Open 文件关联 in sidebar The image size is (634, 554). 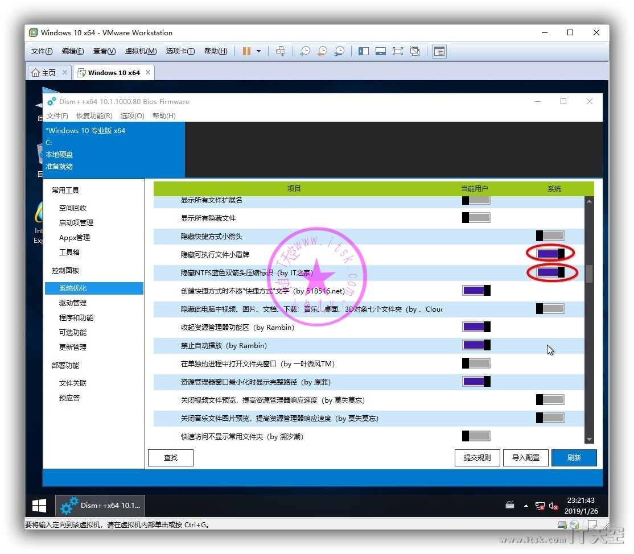73,383
